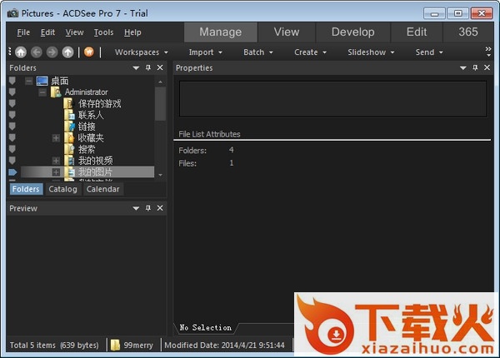This screenshot has height=358, width=500.
Task: Open the Preview panel options arrow
Action: point(136,208)
